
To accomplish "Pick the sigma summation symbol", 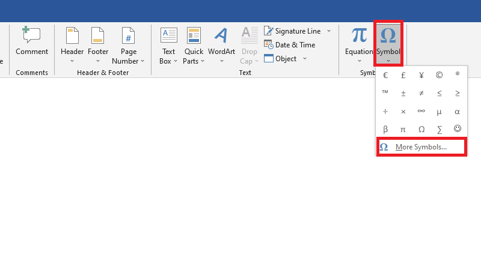I will click(x=440, y=129).
